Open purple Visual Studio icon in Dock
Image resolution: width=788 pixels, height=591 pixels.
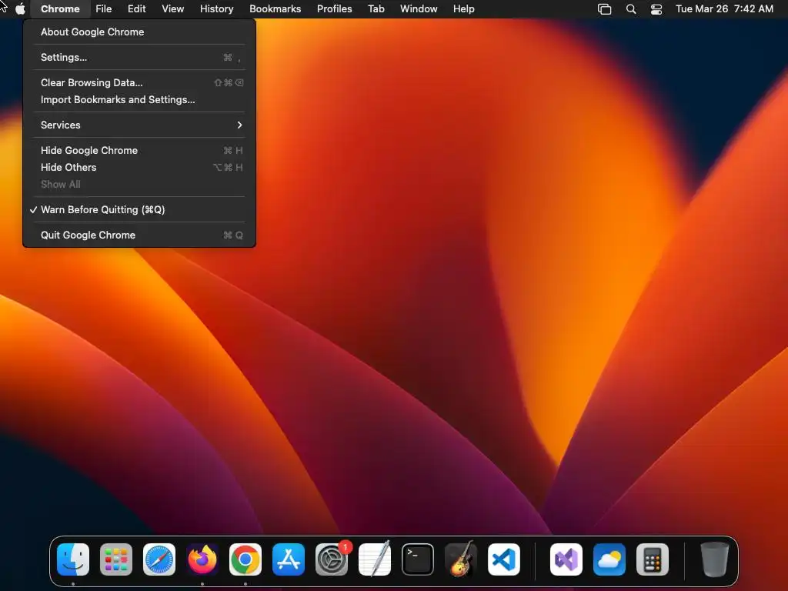pyautogui.click(x=566, y=559)
